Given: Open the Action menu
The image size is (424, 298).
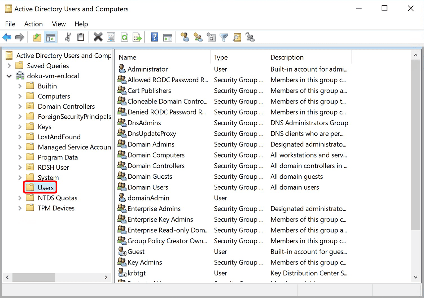Looking at the screenshot, I should coord(33,24).
